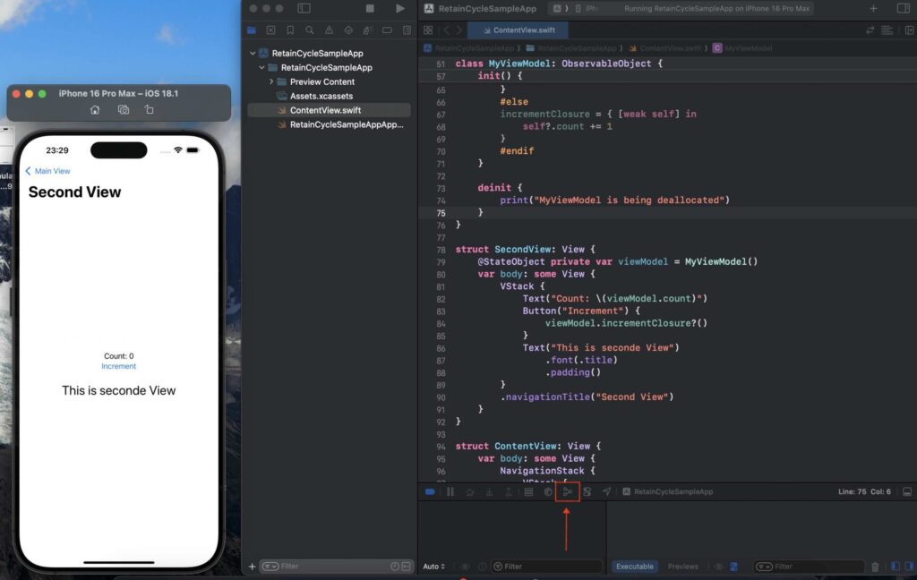
Task: Select RetainCycleSampleAppApp file in navigator
Action: [x=347, y=124]
